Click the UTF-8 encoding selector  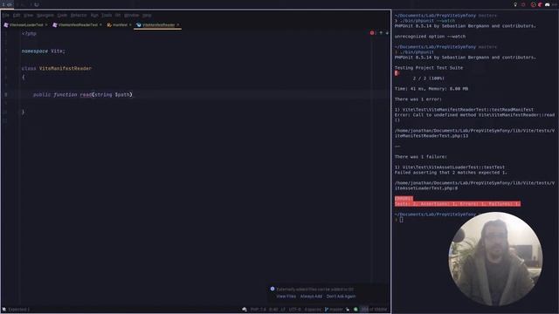pyautogui.click(x=294, y=310)
